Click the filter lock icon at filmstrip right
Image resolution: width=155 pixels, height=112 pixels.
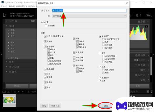[x=148, y=92]
